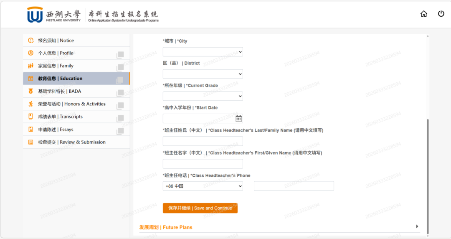Click the Notice clock icon in sidebar

(x=31, y=40)
